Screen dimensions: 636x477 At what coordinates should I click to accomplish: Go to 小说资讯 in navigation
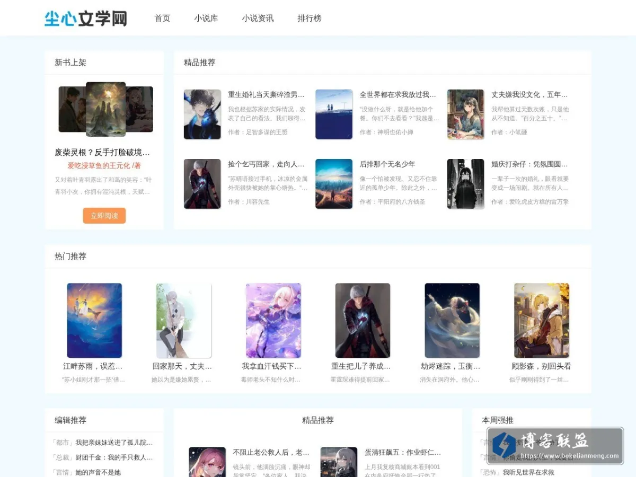click(258, 18)
